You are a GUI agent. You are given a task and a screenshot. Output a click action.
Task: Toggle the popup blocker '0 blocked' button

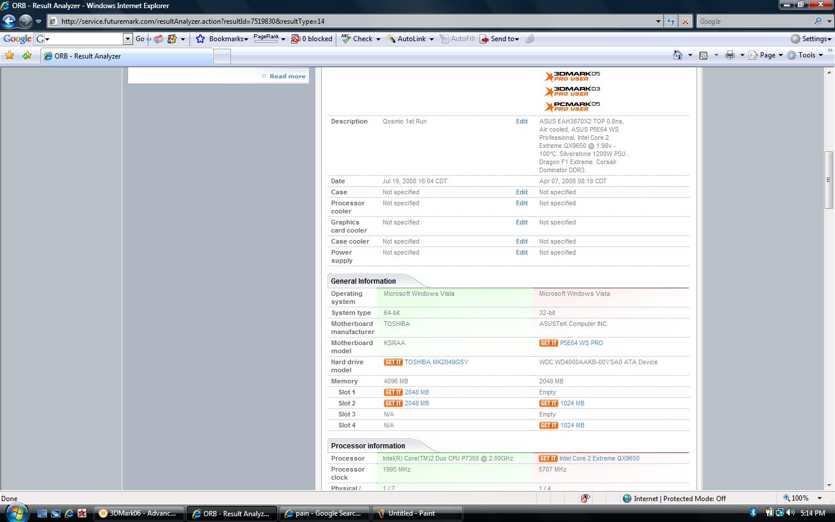[x=311, y=39]
